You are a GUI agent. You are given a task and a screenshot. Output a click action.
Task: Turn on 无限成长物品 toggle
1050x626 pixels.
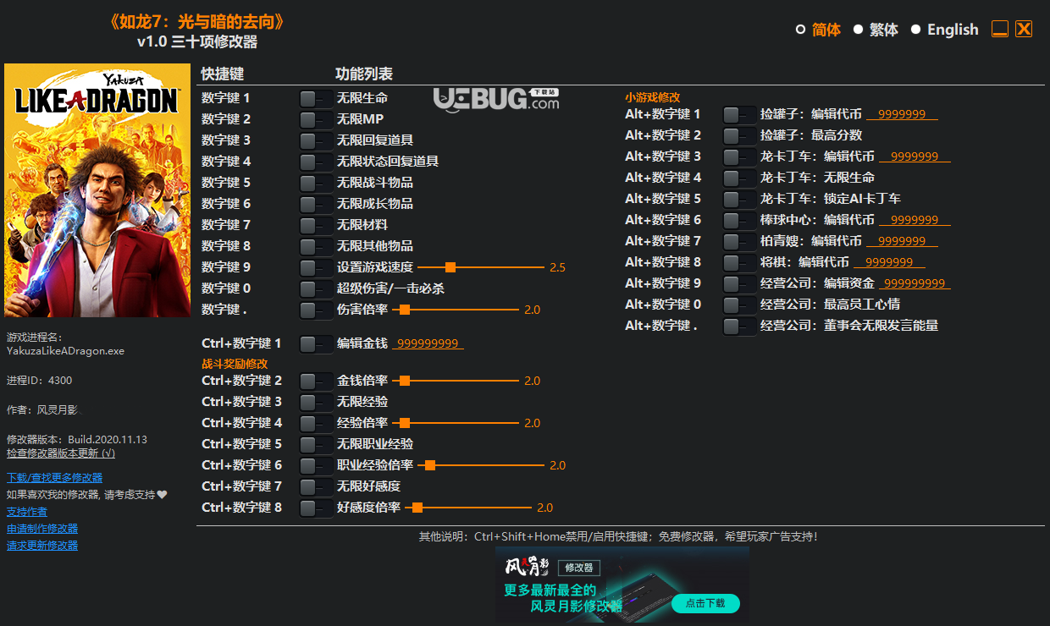pyautogui.click(x=316, y=204)
